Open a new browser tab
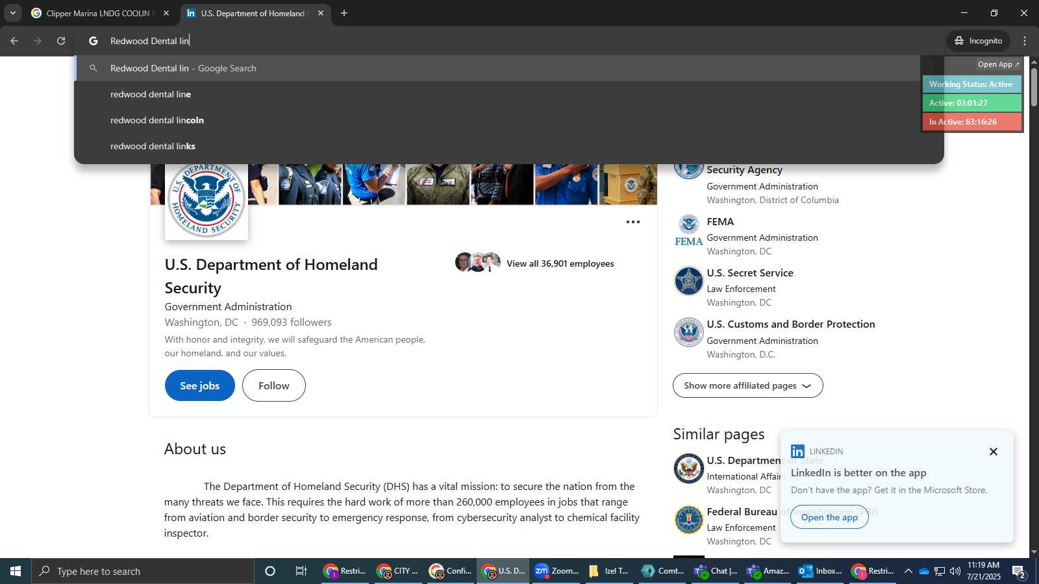1039x584 pixels. [344, 13]
